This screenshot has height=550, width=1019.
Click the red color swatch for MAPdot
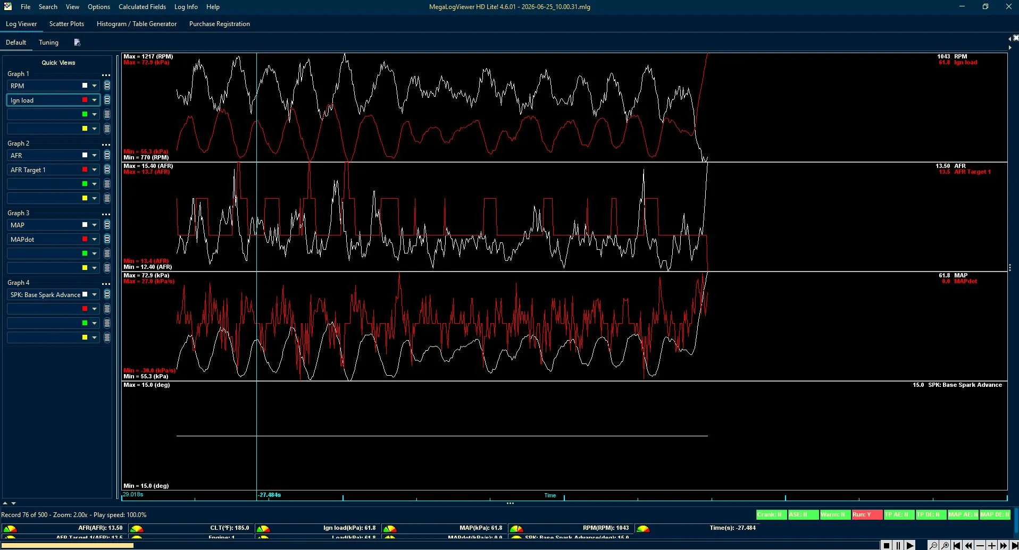pyautogui.click(x=85, y=239)
